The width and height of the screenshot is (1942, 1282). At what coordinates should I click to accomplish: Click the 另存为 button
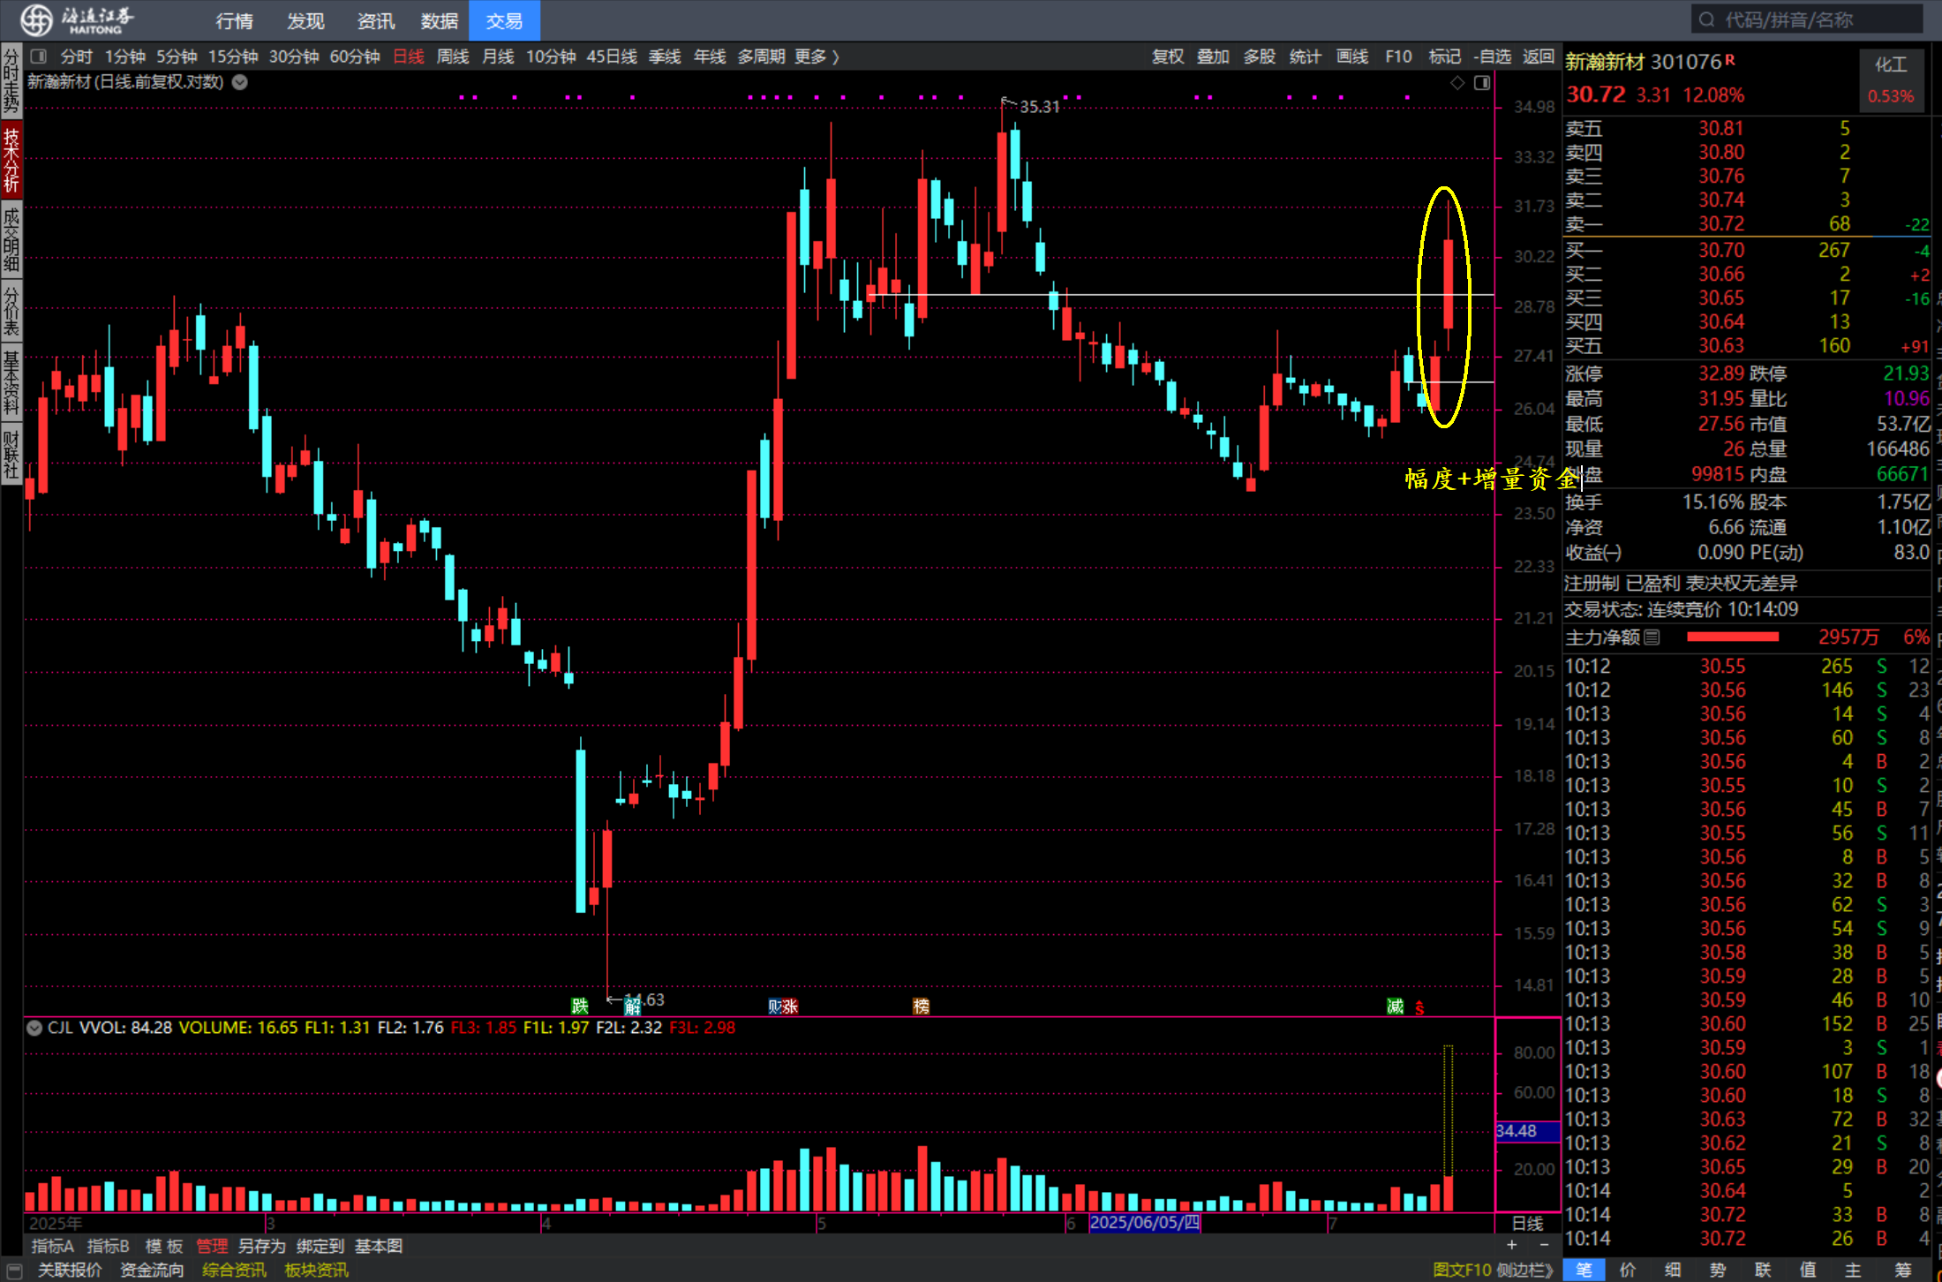[262, 1246]
